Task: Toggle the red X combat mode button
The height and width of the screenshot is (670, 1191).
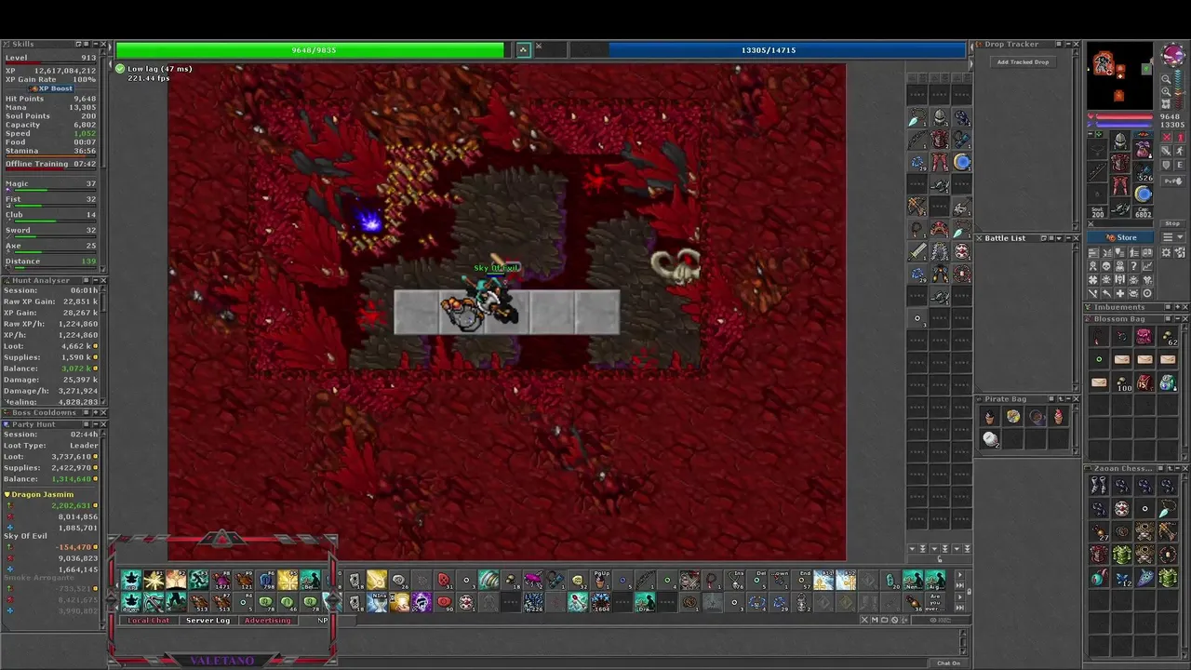Action: 1167,137
